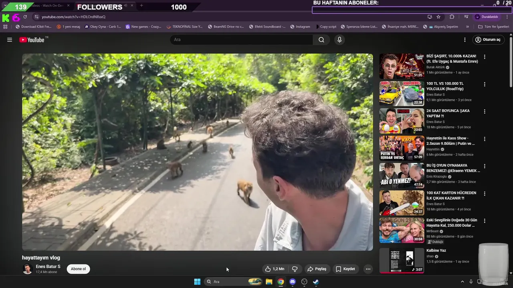Open site info icon in address bar
513x288 pixels.
pos(36,17)
